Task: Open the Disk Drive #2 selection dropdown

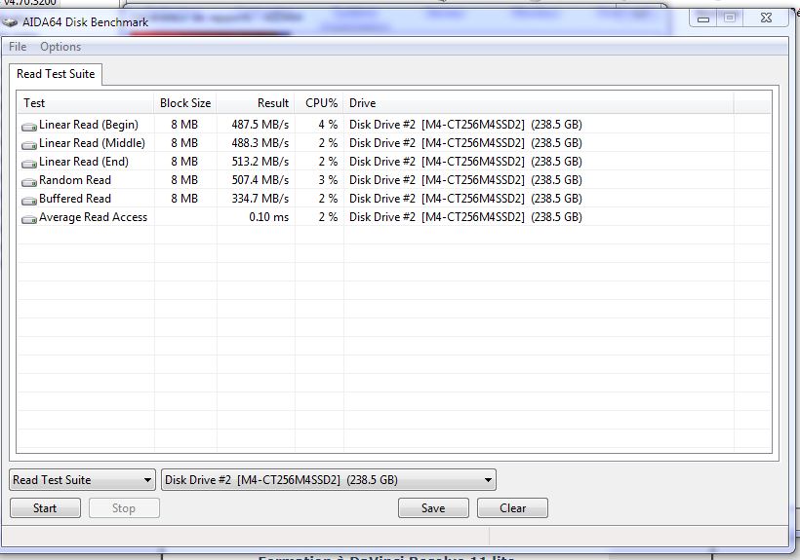Action: click(x=329, y=479)
